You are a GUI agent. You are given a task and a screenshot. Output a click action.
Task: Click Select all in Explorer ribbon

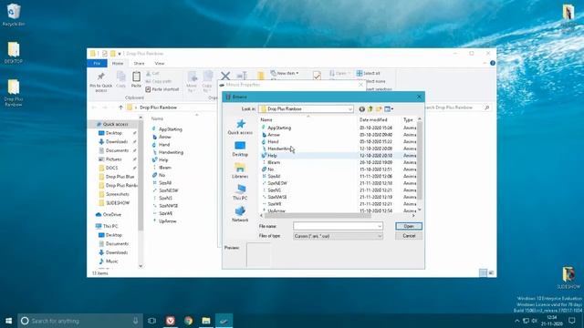[x=369, y=73]
